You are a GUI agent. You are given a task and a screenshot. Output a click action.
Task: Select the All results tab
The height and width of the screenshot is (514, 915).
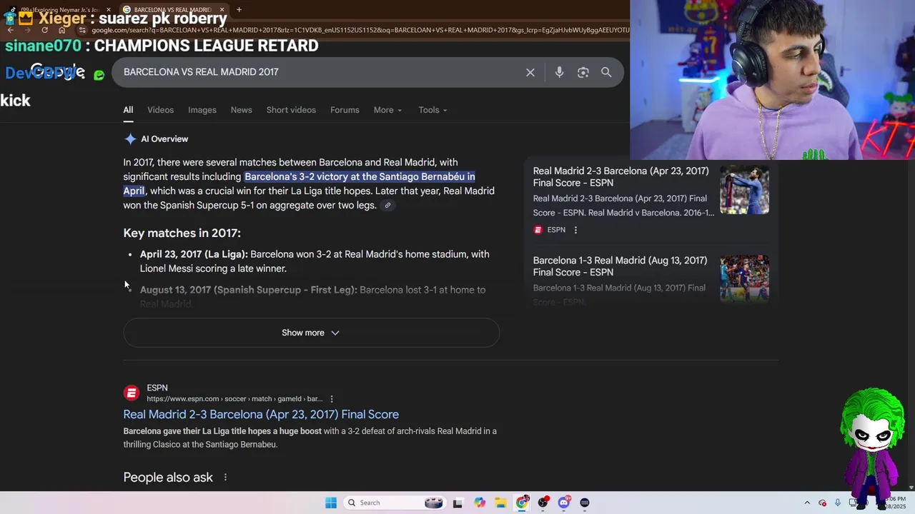point(128,110)
